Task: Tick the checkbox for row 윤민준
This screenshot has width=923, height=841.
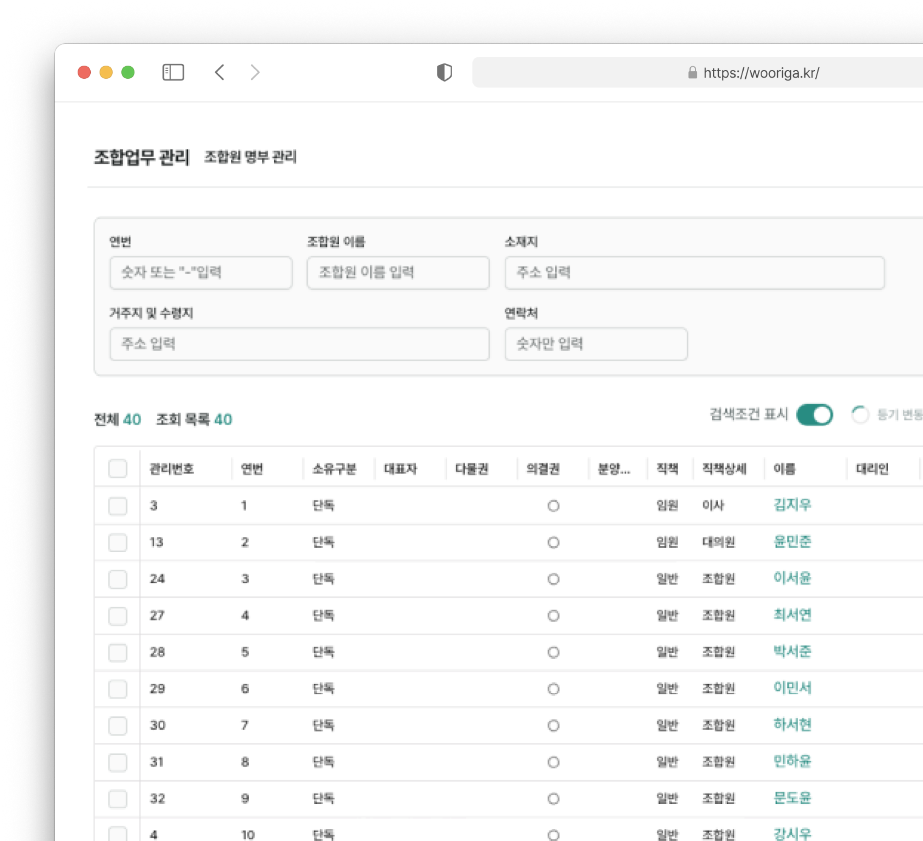Action: (118, 542)
